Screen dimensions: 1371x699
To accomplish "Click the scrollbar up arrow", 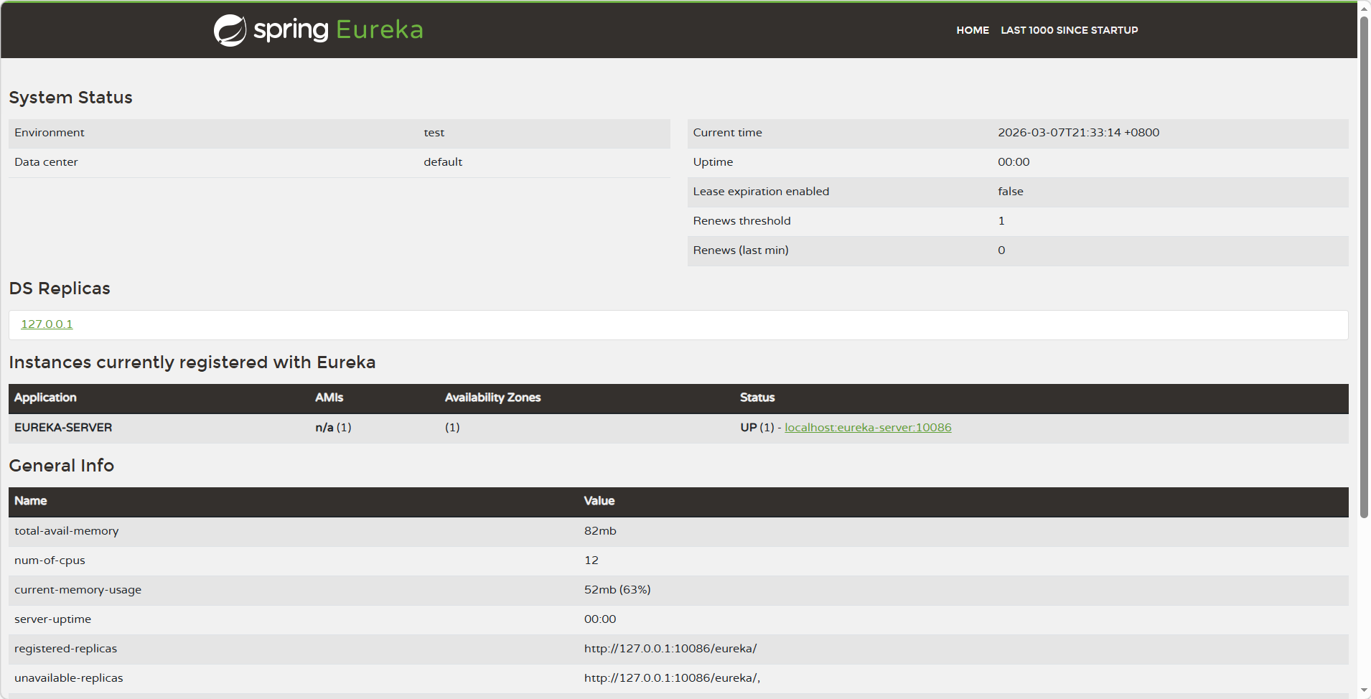I will click(x=1364, y=8).
